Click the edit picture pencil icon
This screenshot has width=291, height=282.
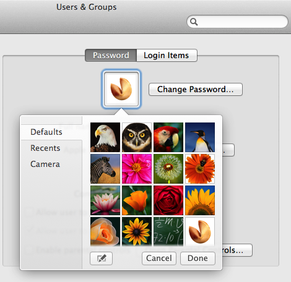pyautogui.click(x=101, y=258)
